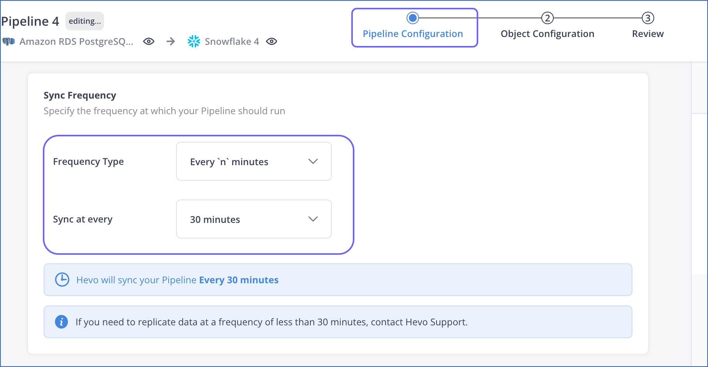Switch to the Object Configuration step
Screen dimensions: 708x367
pos(547,34)
